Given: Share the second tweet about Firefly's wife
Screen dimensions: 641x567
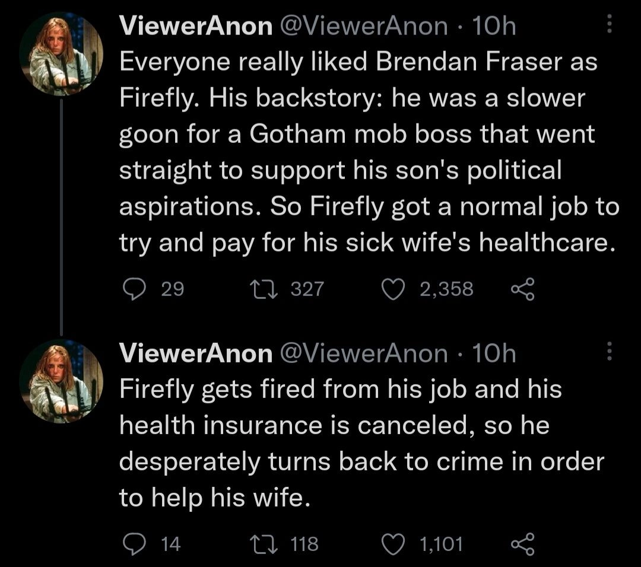Looking at the screenshot, I should coord(523,543).
